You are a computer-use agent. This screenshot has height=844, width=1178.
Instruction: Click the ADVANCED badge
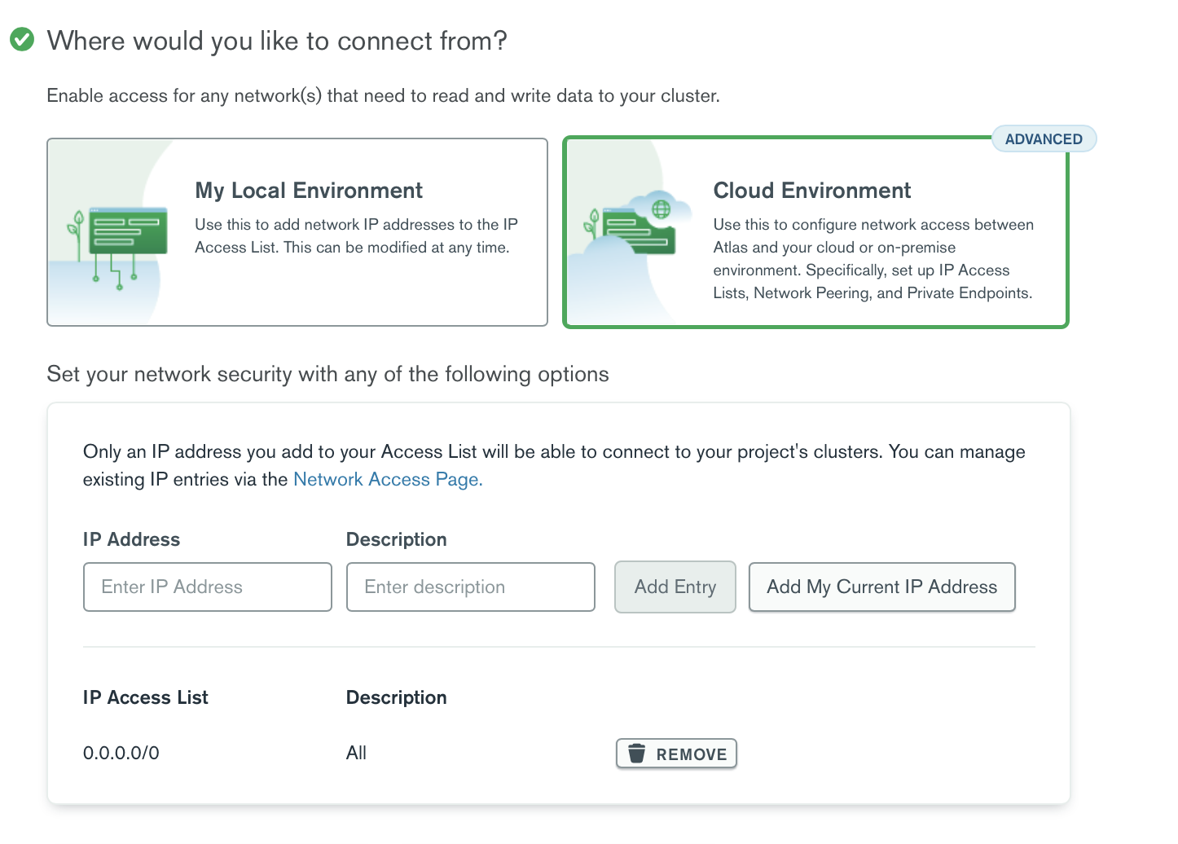point(1043,139)
